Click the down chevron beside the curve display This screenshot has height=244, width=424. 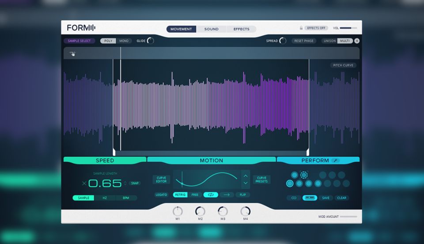[246, 183]
